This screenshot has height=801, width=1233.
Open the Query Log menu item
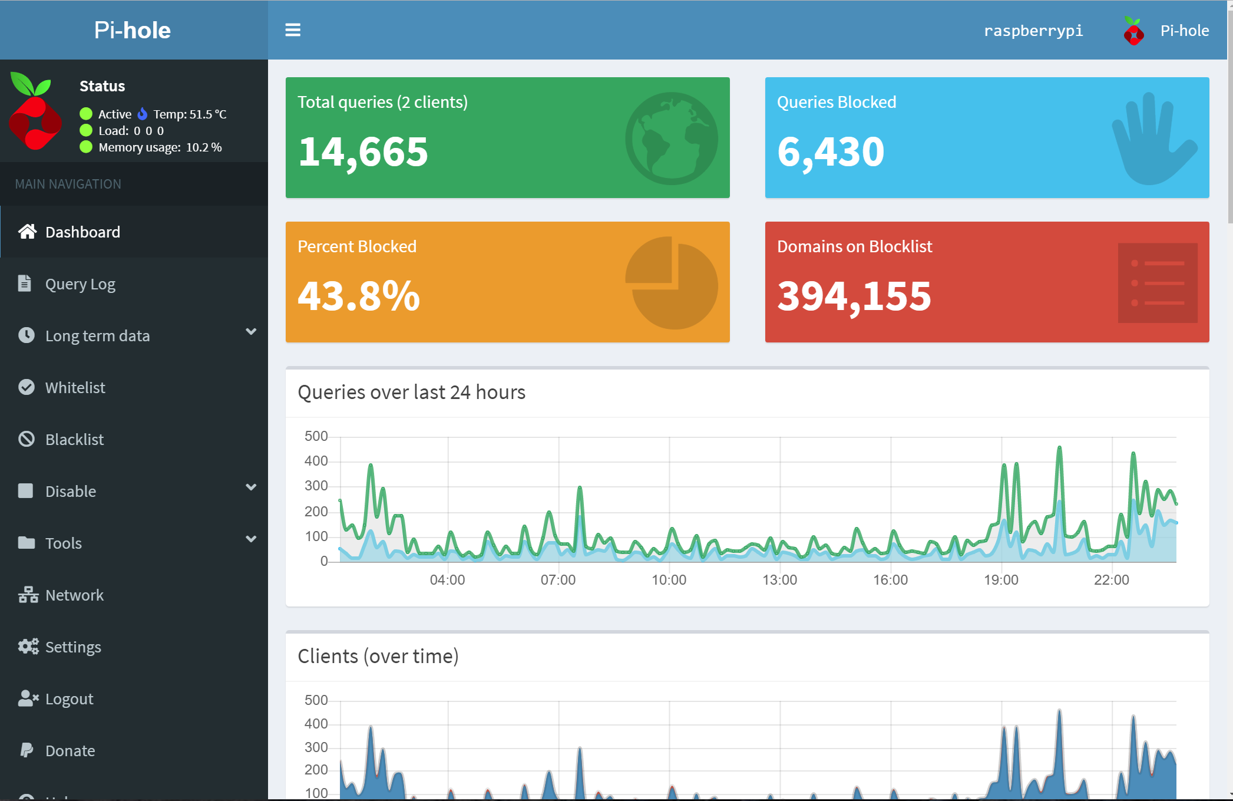point(80,284)
